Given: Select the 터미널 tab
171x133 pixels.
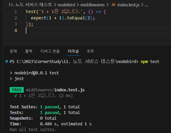Looking at the screenshot, I should (73, 51).
